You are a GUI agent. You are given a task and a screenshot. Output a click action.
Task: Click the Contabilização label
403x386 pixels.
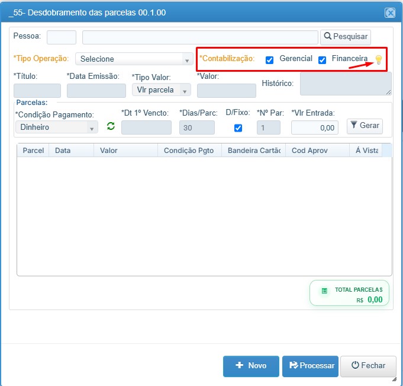pos(227,59)
